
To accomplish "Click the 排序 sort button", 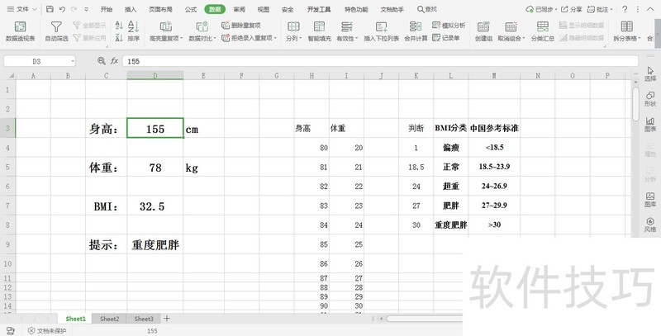I will point(133,31).
